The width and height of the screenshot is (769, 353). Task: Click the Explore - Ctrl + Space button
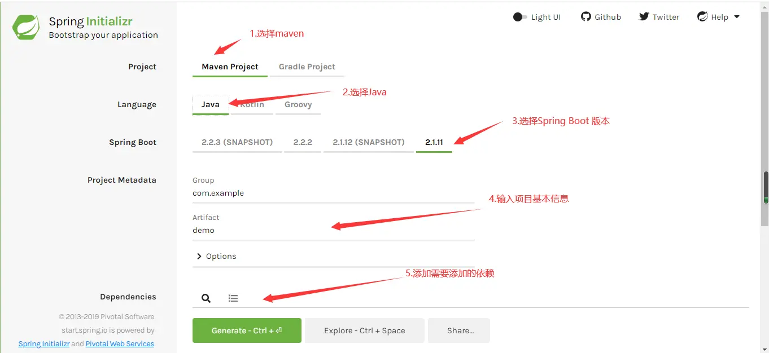364,330
